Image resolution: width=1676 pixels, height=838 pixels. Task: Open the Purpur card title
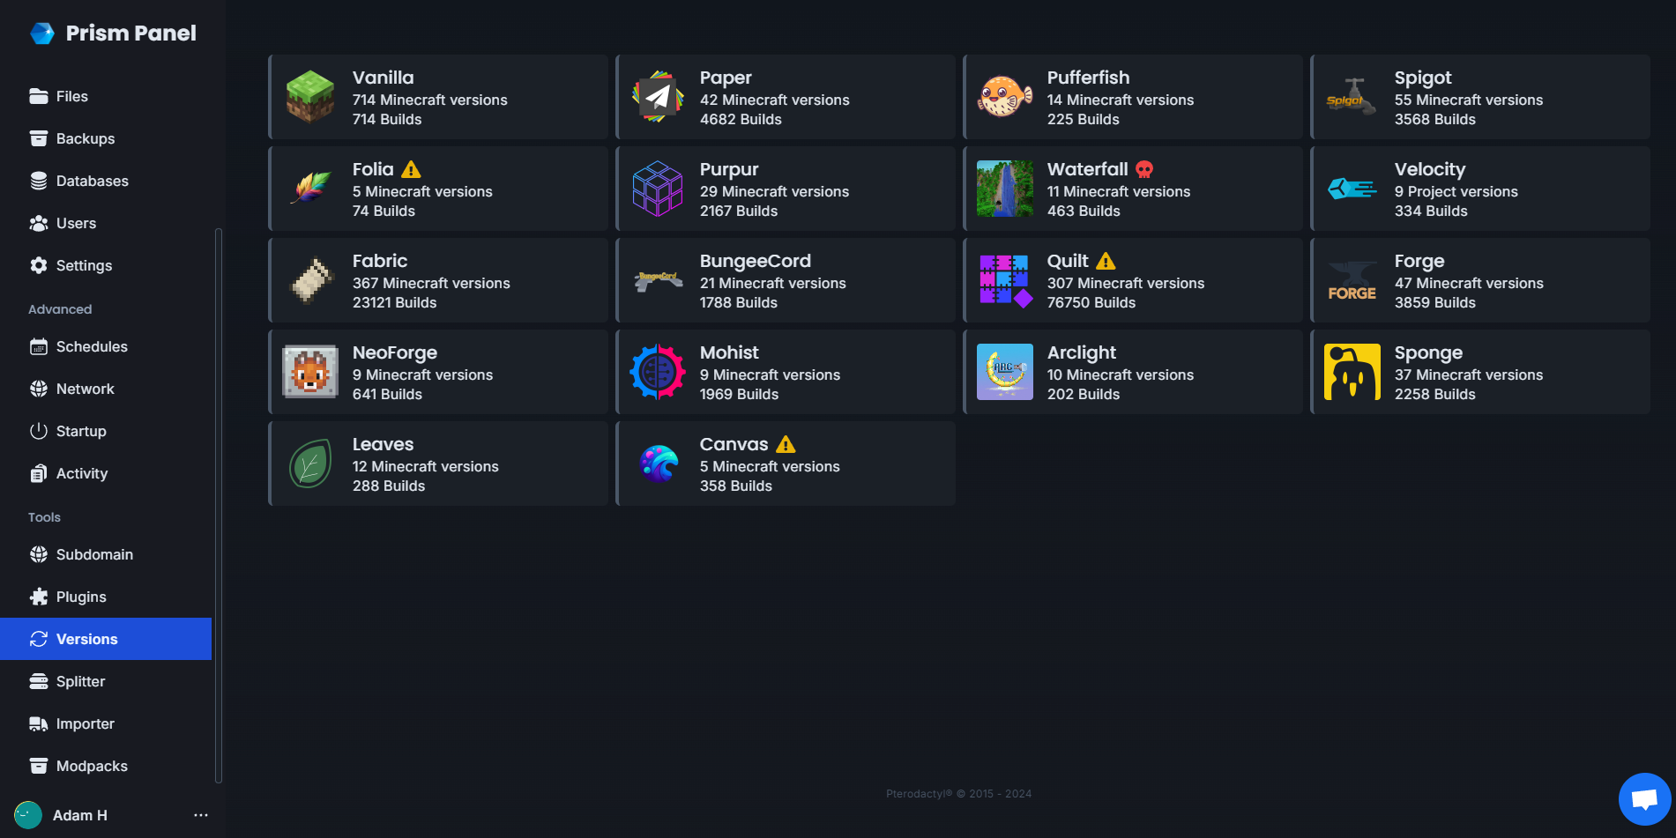click(729, 169)
